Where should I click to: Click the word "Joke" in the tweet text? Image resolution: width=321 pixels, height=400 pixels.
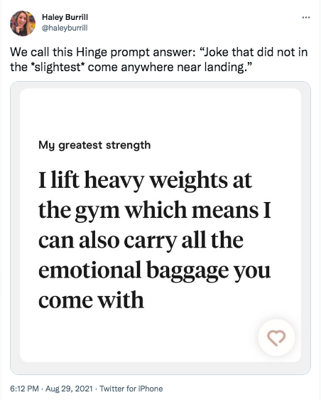coord(212,52)
